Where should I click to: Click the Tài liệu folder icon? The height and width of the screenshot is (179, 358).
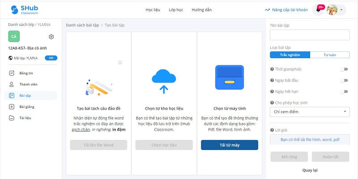[x=12, y=118]
